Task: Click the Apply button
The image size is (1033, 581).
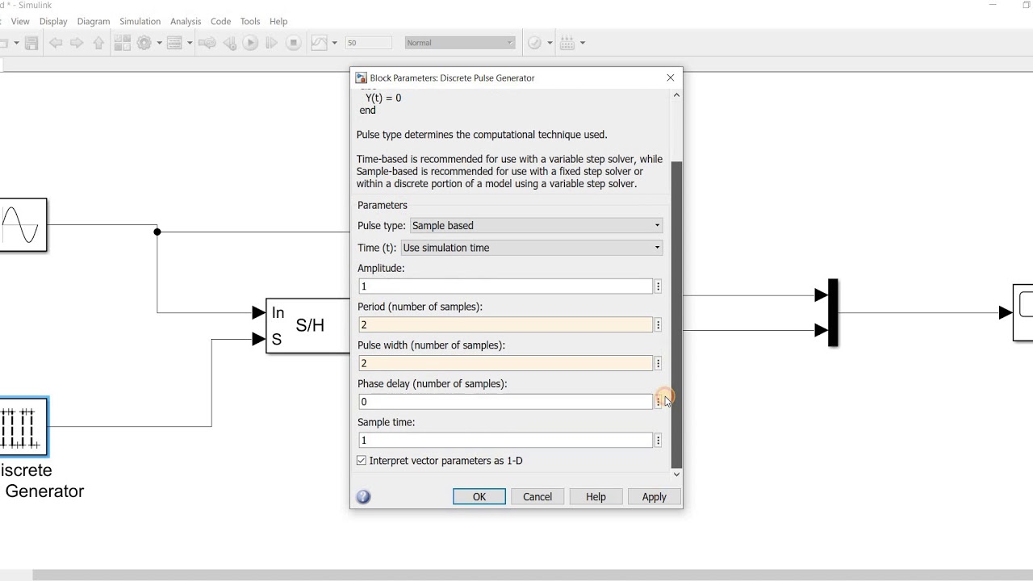Action: click(x=655, y=497)
